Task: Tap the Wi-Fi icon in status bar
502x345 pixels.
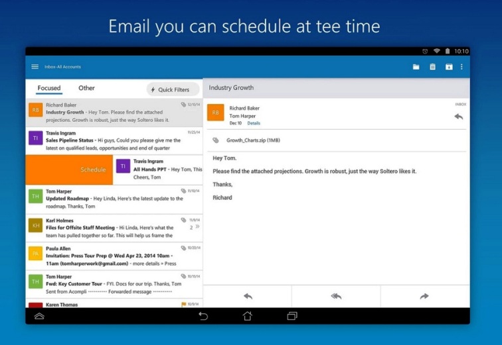Action: [437, 51]
